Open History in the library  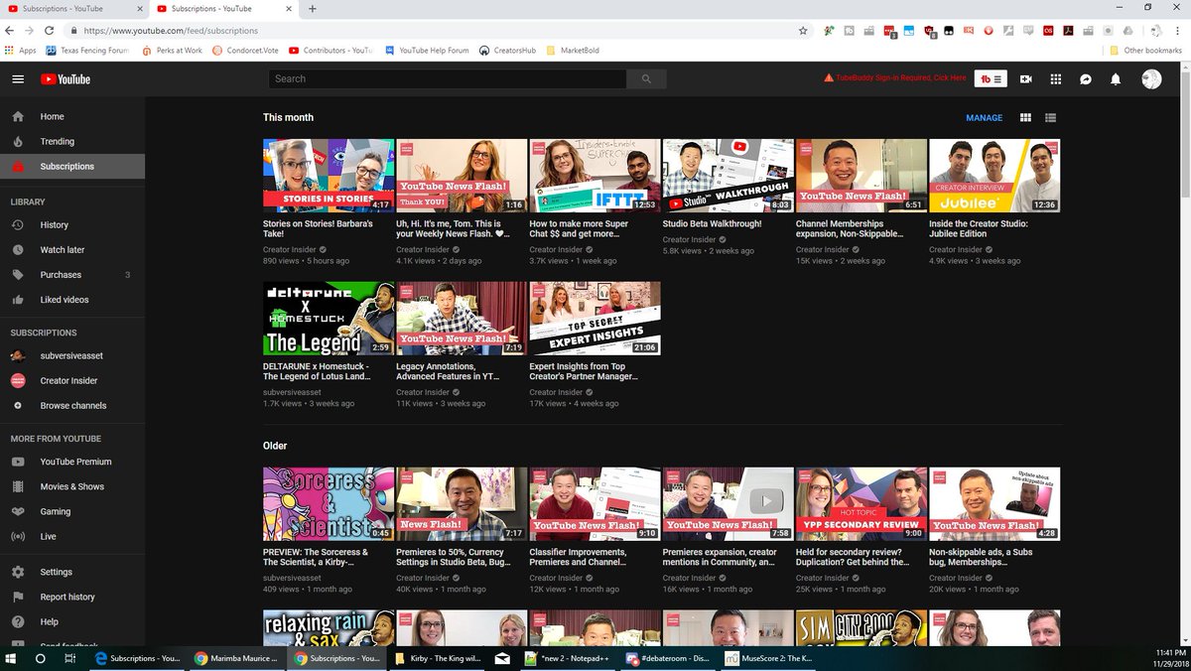coord(72,225)
